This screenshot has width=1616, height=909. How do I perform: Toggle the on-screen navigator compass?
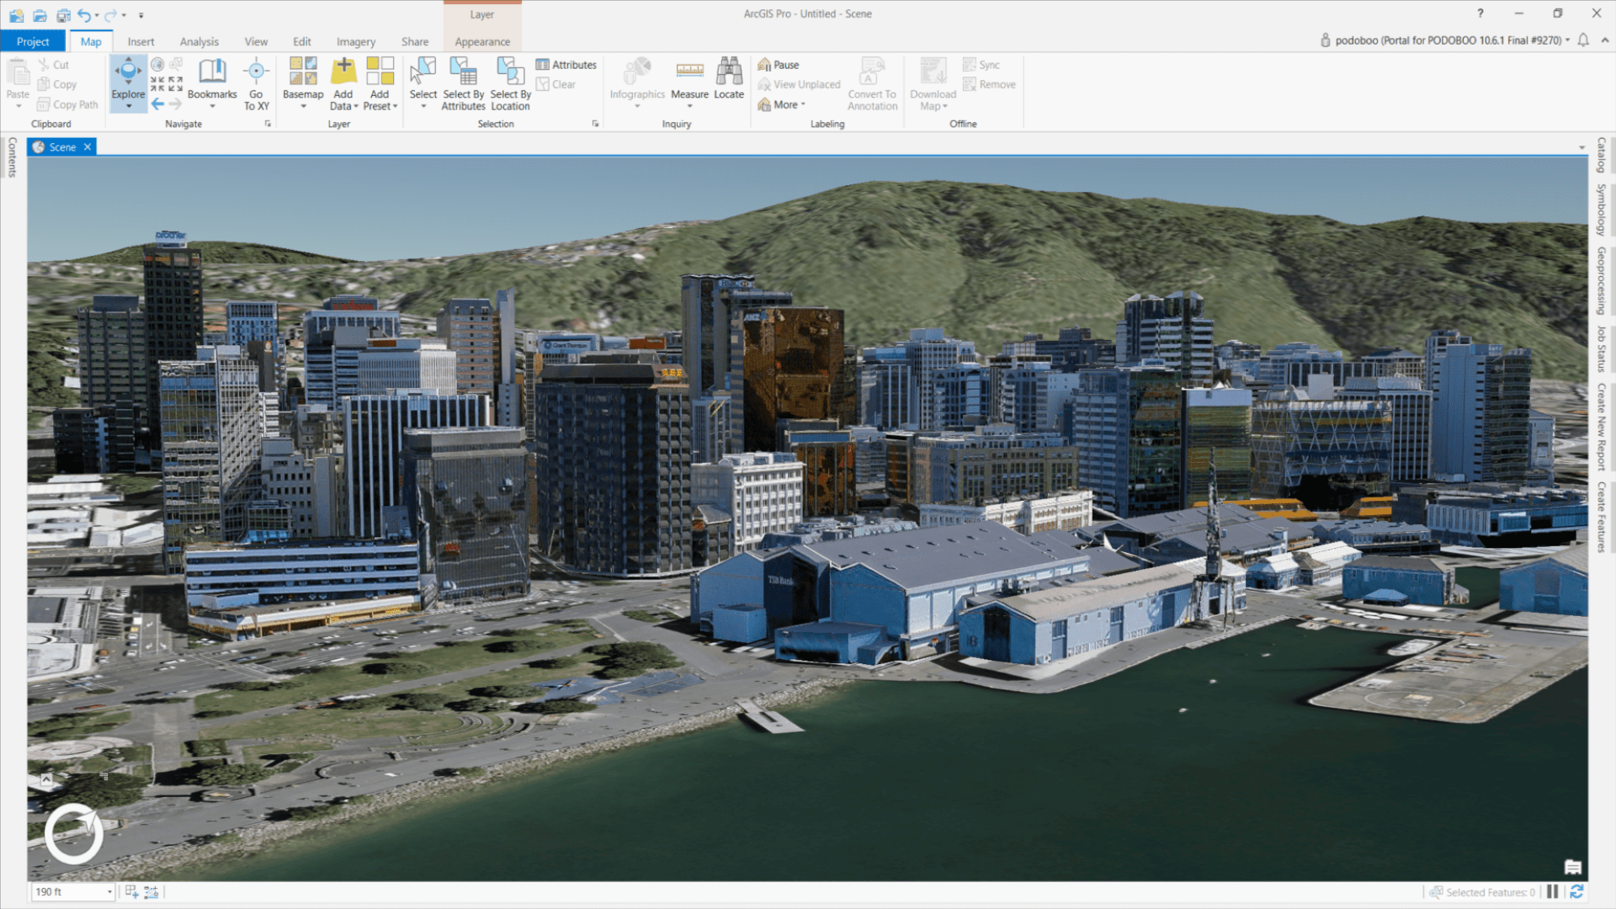click(x=74, y=833)
